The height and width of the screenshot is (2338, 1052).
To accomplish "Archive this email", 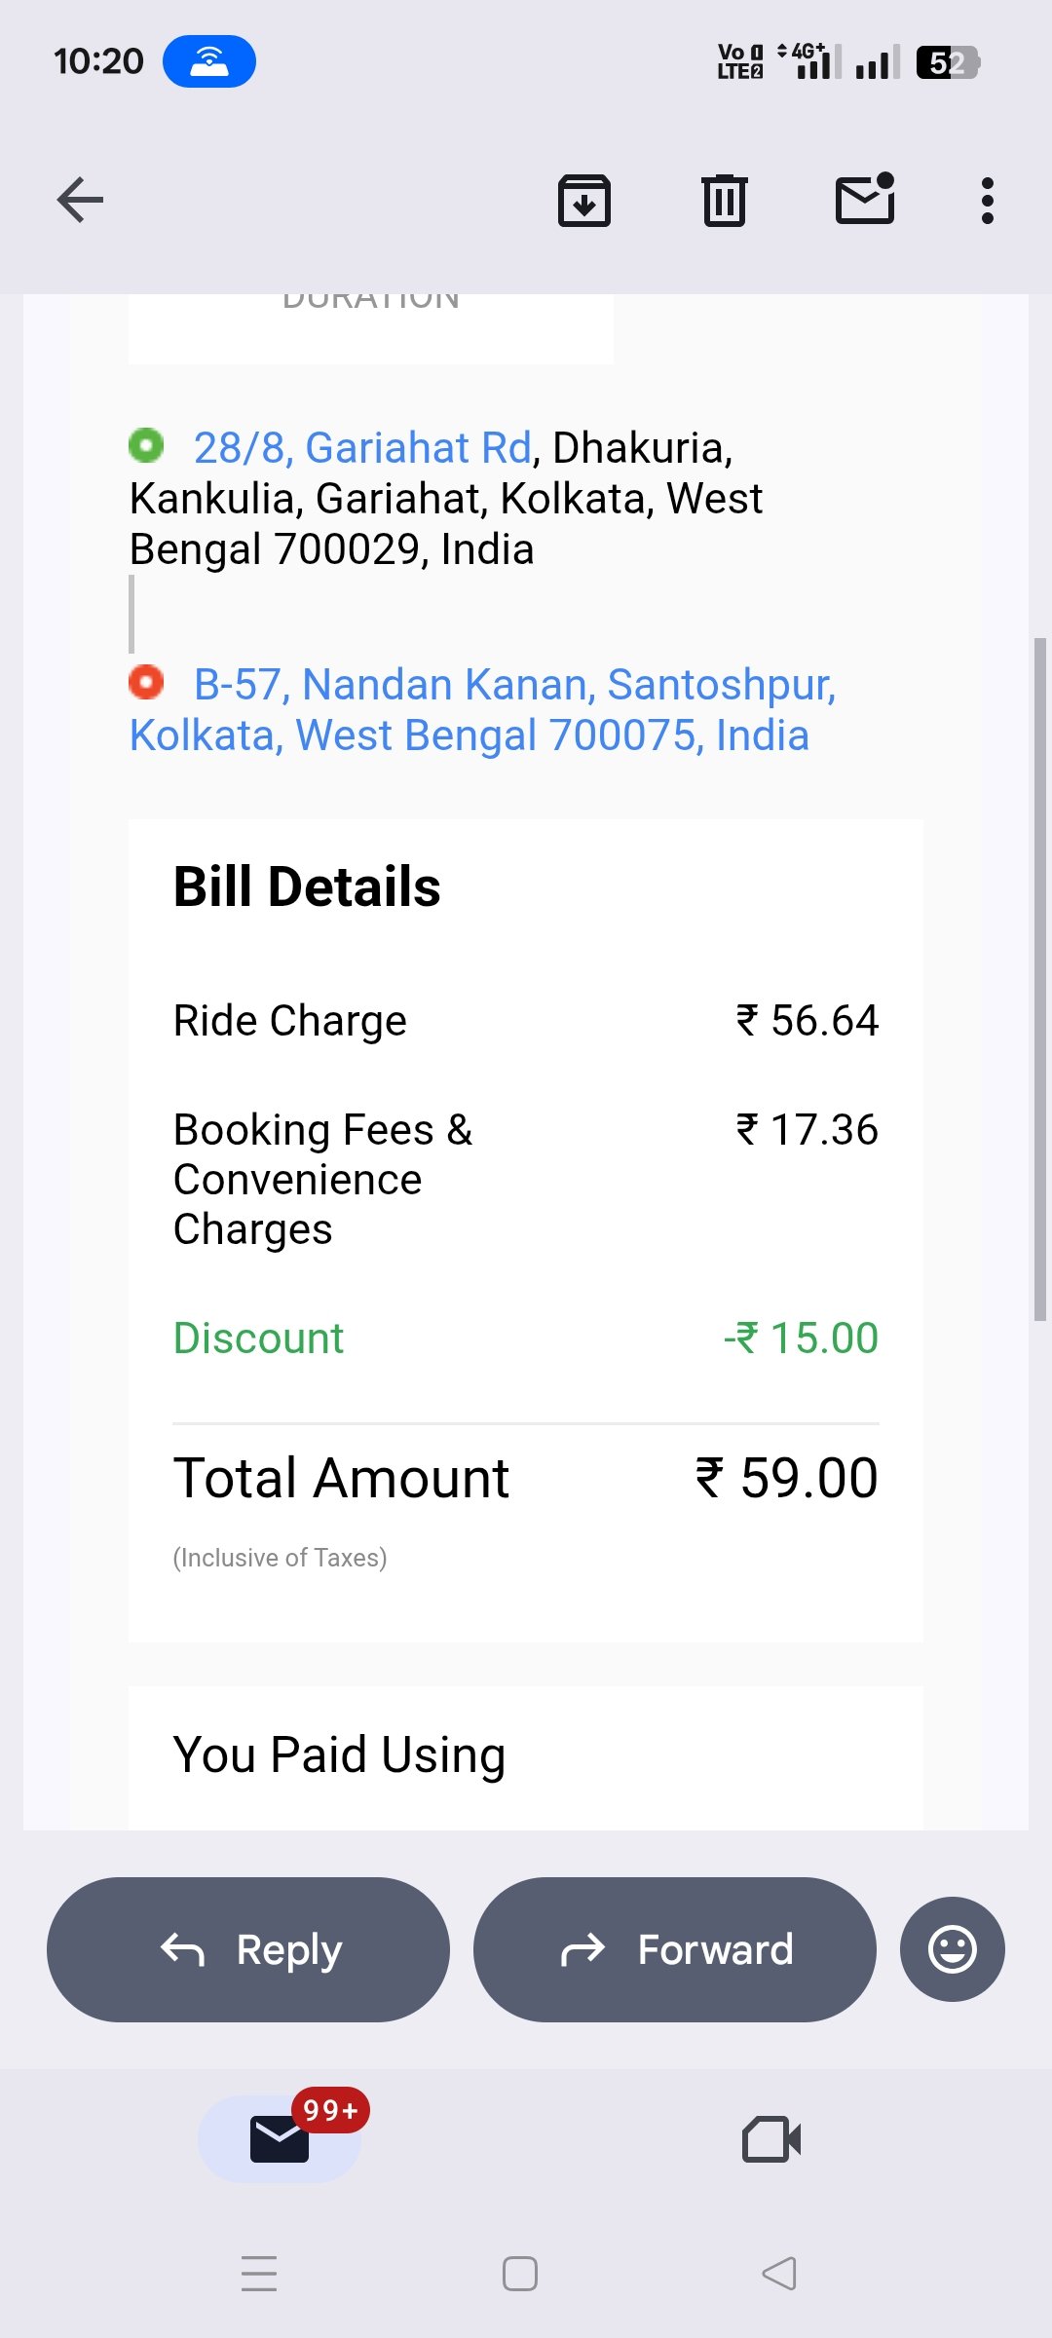I will coord(584,201).
